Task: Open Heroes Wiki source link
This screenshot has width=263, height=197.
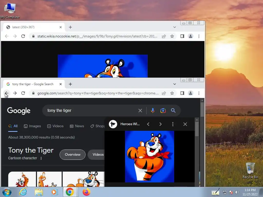Action: pyautogui.click(x=125, y=124)
